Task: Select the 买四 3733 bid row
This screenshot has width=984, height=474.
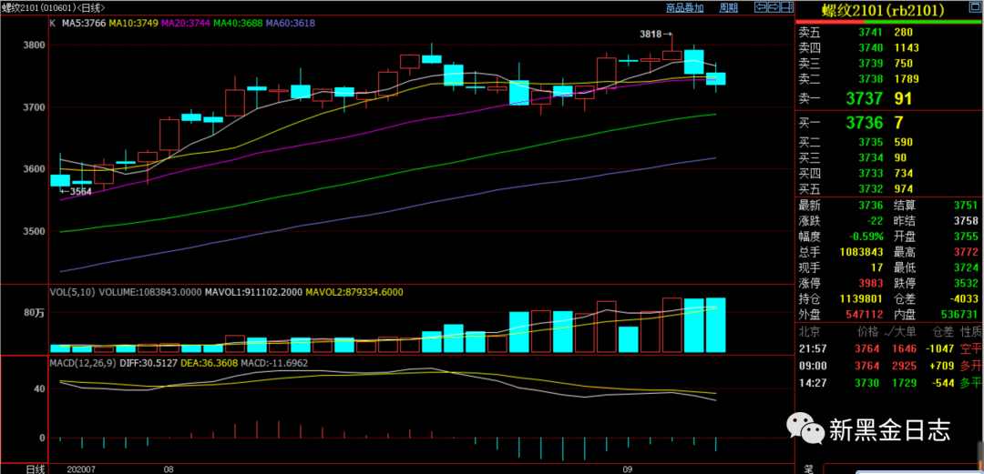Action: coord(889,173)
